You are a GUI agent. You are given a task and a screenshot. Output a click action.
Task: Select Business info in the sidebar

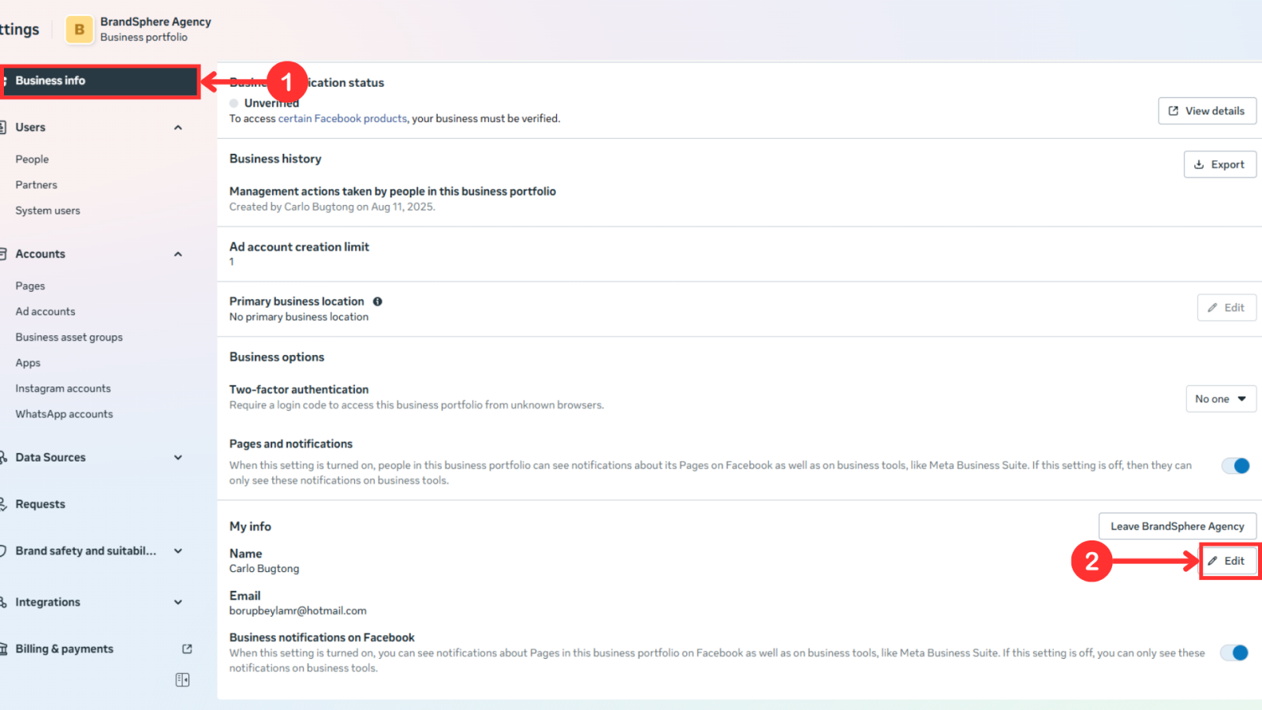pos(99,81)
